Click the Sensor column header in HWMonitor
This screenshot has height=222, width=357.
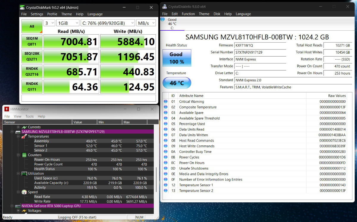37,122
